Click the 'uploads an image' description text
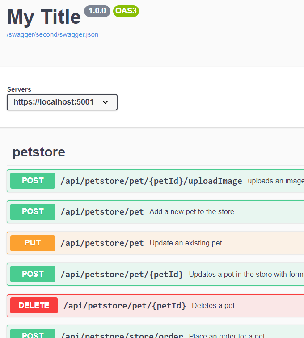Screen dimensions: 304x338 [x=276, y=181]
